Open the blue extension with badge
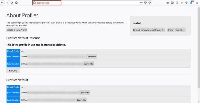Image resolution: width=200 pixels, height=103 pixels. (191, 2)
